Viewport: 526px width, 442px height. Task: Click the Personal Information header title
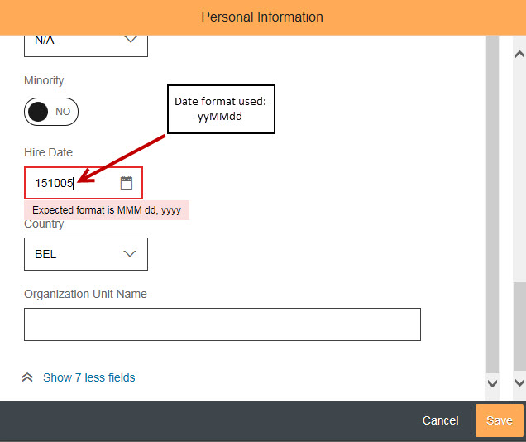coord(262,17)
